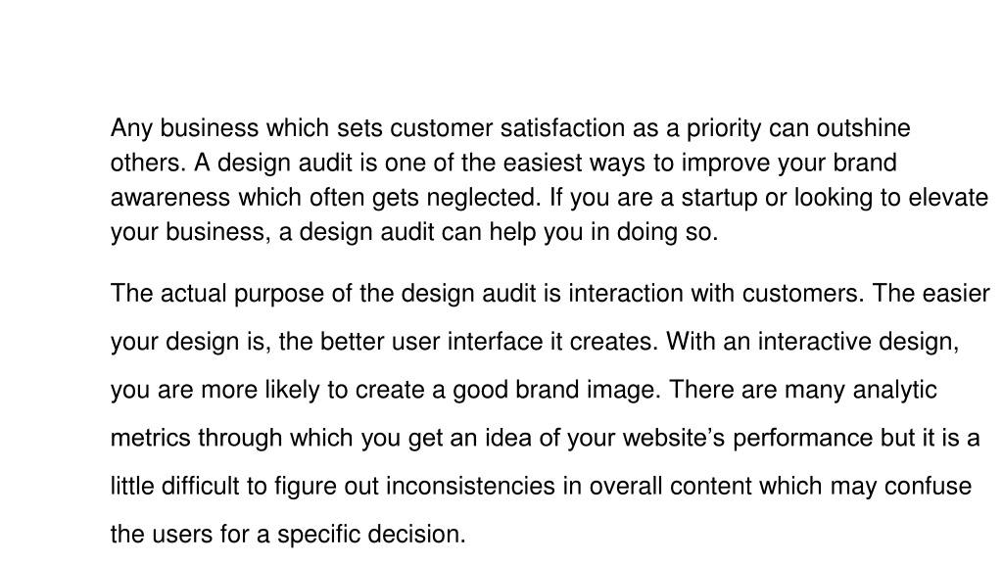Click the word "brand" ending the second line
Viewport: 1003px width, 564px height.
(865, 164)
